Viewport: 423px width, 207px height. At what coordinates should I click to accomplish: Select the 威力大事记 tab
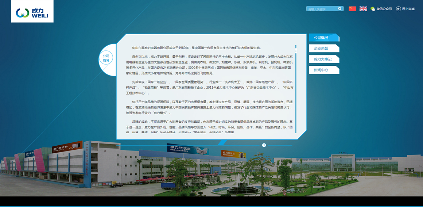(324, 59)
